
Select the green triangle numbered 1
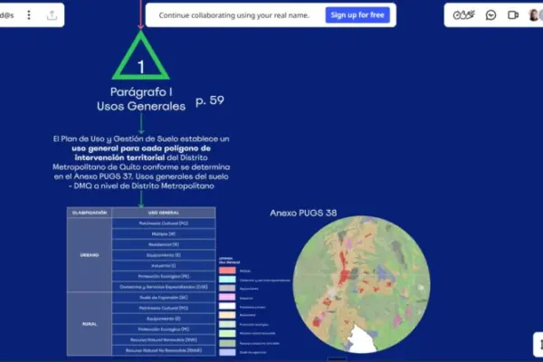141,58
